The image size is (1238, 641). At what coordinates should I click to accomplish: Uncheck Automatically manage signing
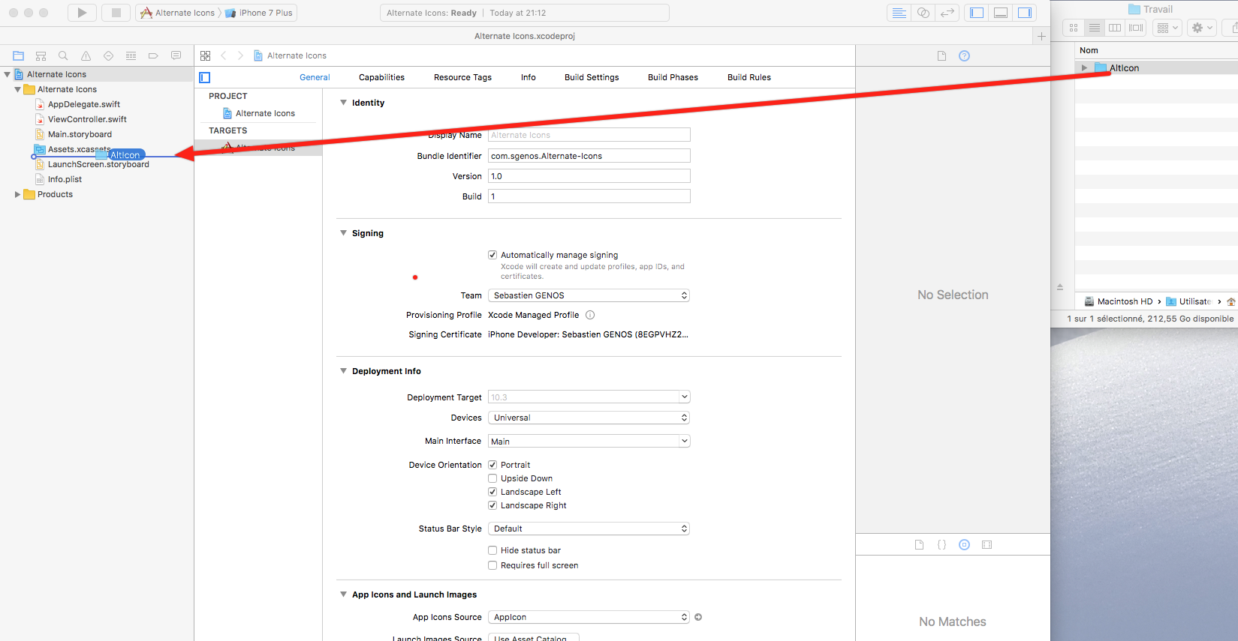click(492, 255)
